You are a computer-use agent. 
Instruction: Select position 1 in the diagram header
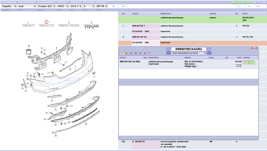[28, 22]
